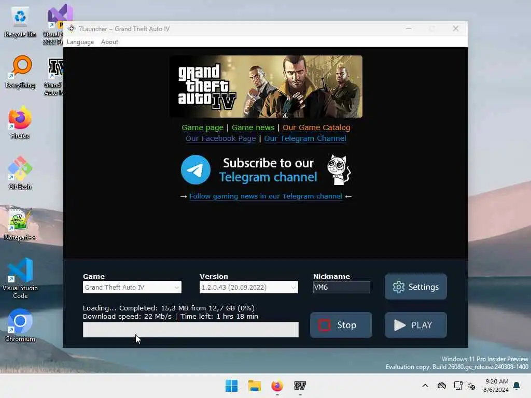
Task: Select the Notepad++ desktop icon
Action: click(20, 224)
